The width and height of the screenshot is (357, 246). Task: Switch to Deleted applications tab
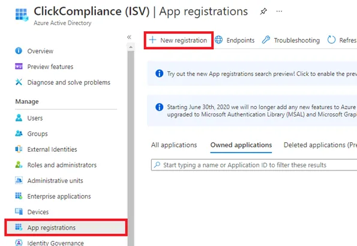click(x=320, y=145)
